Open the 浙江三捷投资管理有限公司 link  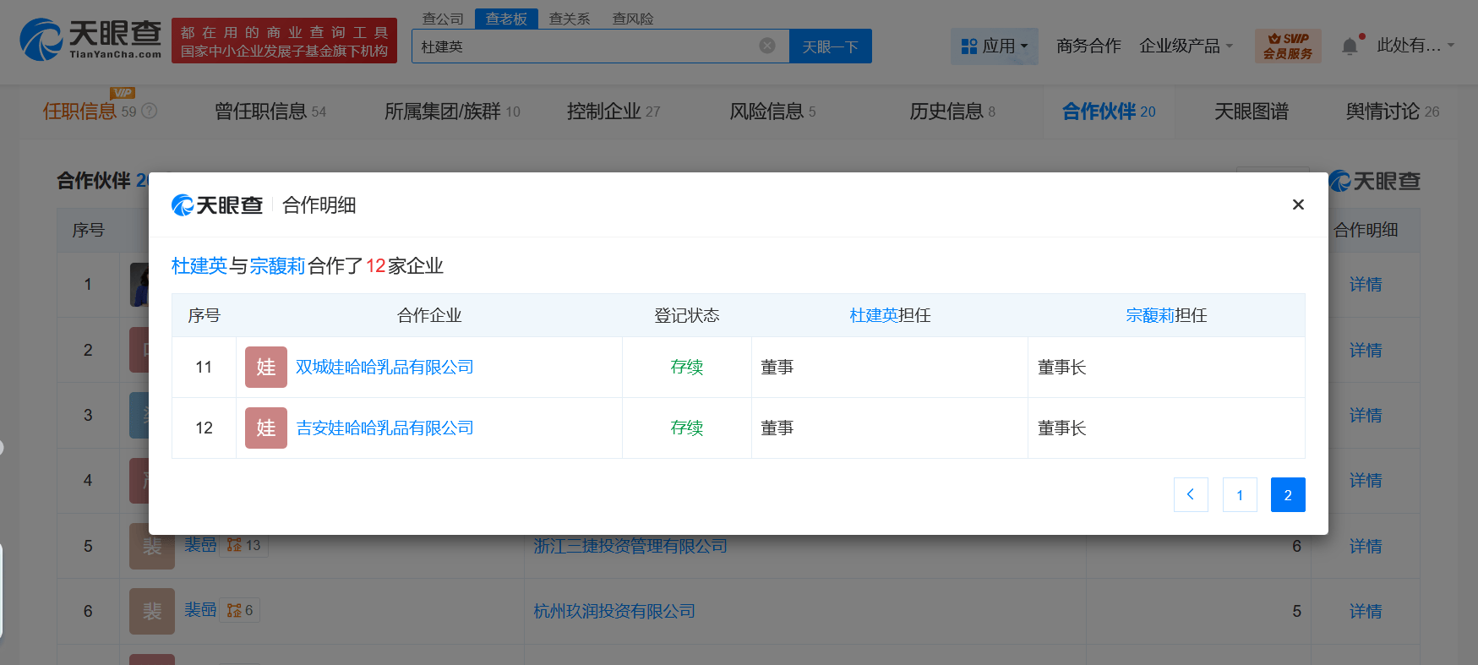630,546
